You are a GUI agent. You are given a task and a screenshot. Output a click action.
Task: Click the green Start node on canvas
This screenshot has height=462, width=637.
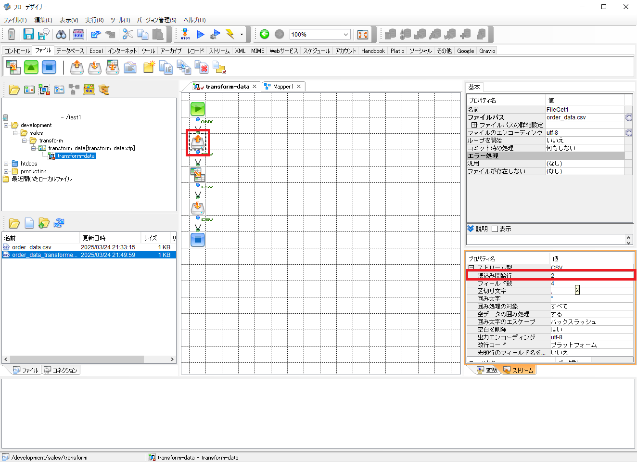point(198,109)
